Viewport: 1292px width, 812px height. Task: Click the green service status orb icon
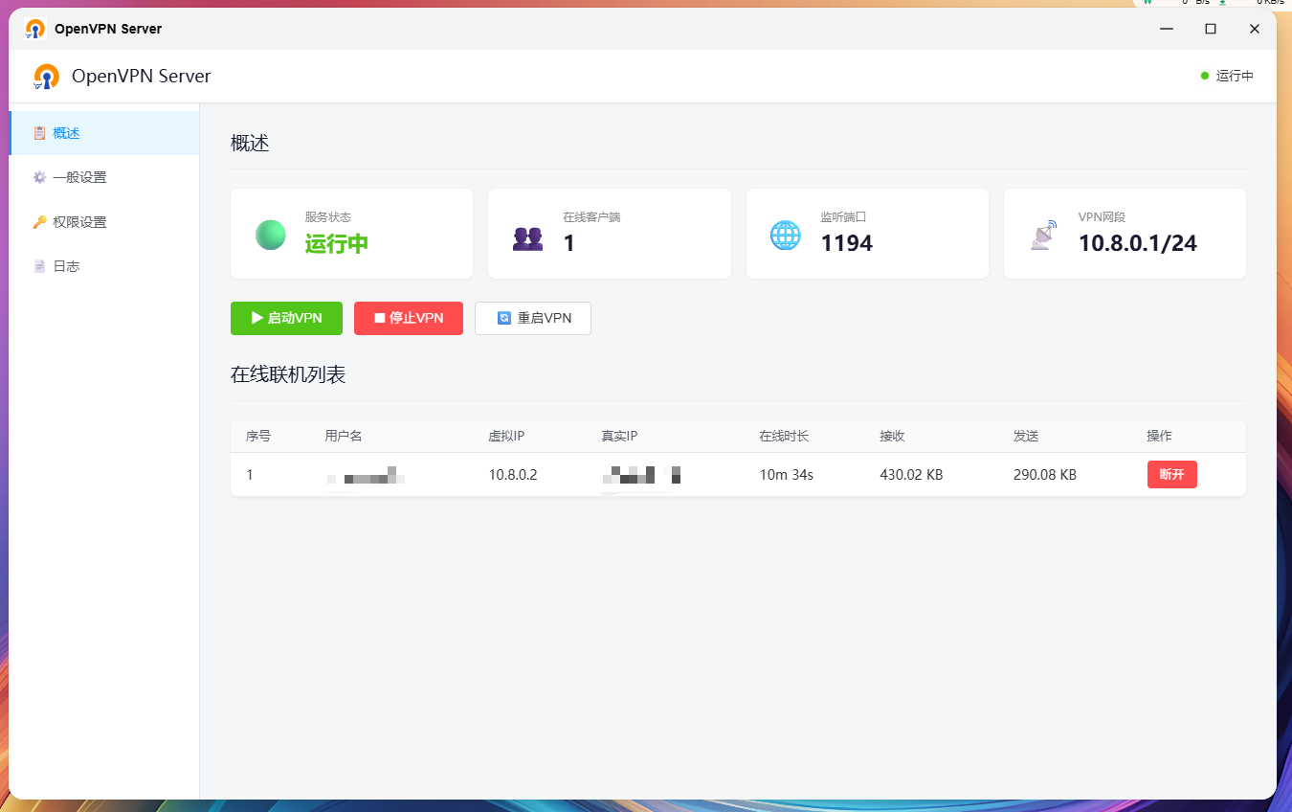[271, 235]
